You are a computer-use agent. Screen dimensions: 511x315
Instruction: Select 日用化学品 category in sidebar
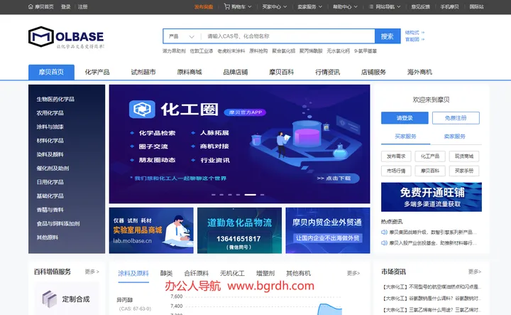click(x=50, y=182)
